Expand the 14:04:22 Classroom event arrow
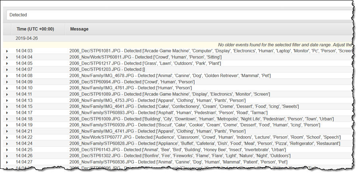Screen dimensions: 359x174 coord(7,137)
